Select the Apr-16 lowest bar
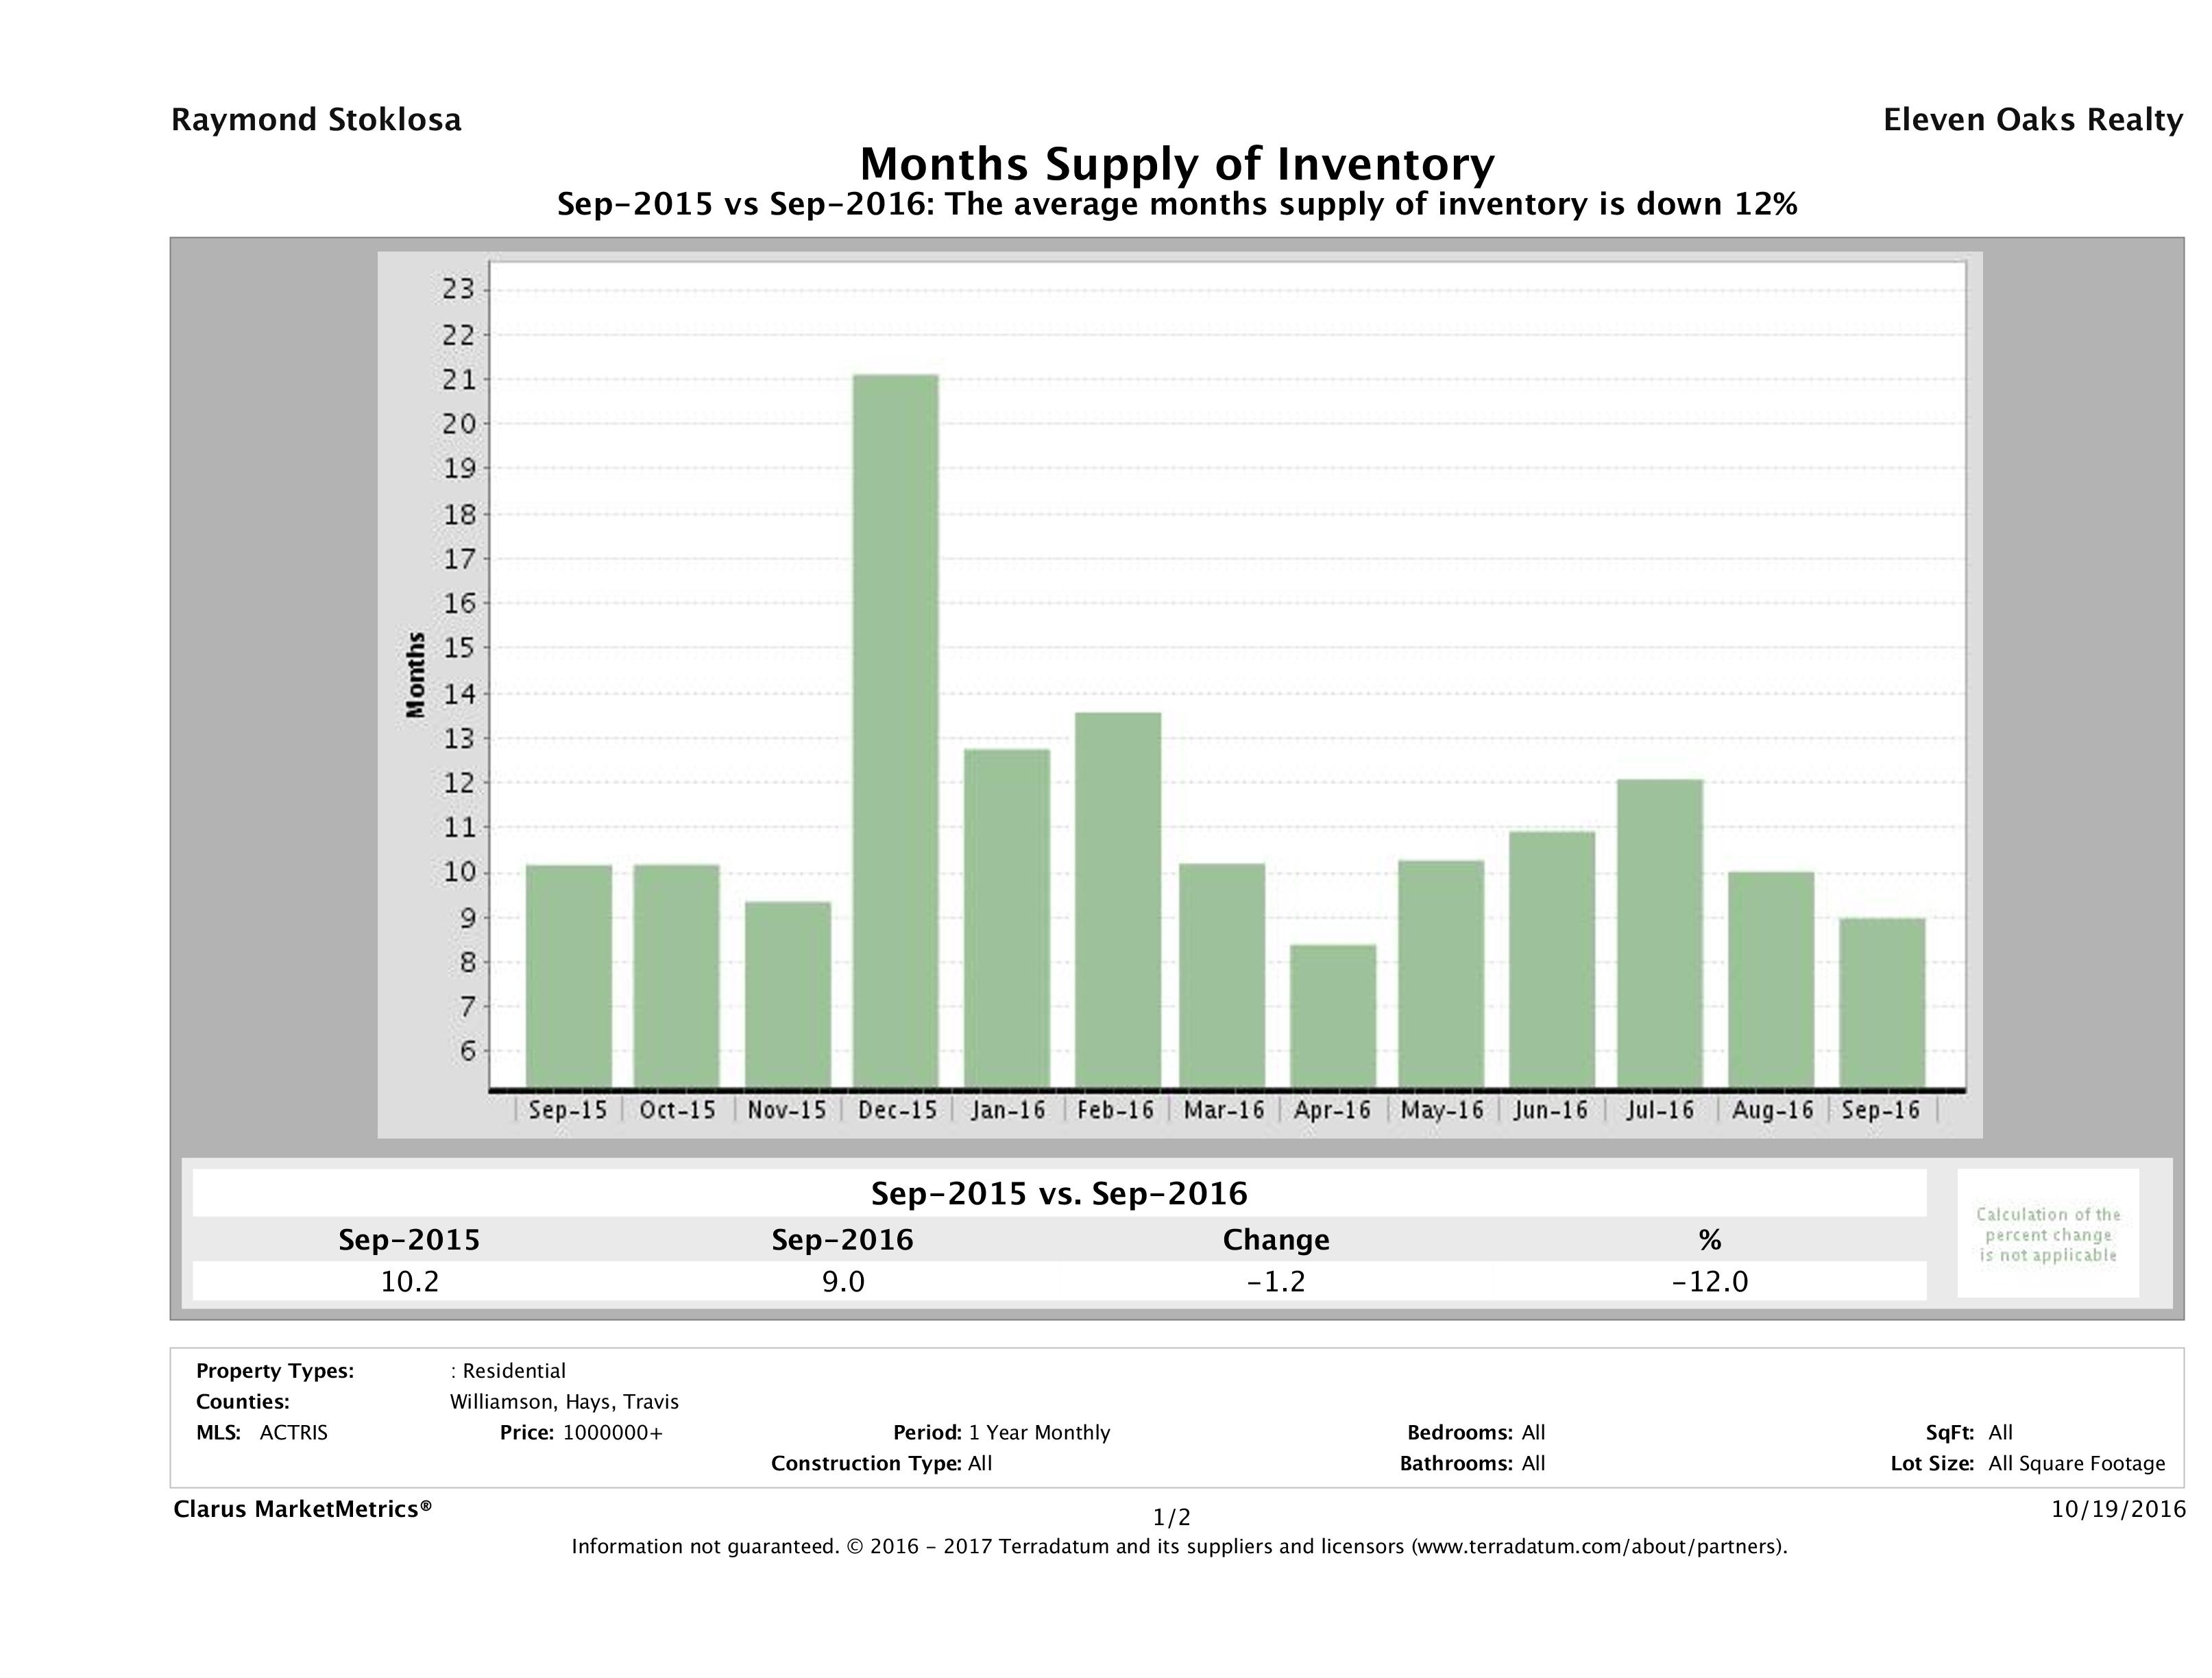The image size is (2212, 1678). 1332,1015
